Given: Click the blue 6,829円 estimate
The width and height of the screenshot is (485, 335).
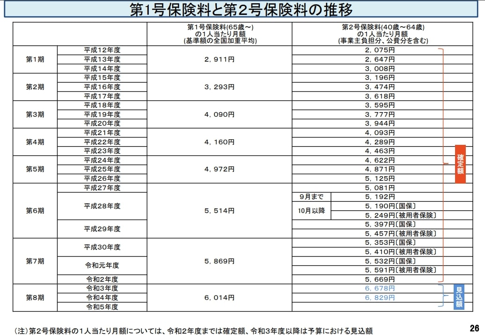Looking at the screenshot, I should click(380, 298).
